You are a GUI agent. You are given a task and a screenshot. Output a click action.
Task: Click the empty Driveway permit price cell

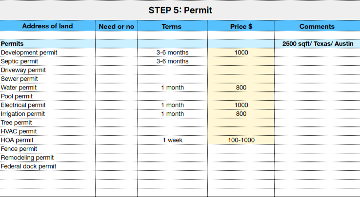(241, 70)
